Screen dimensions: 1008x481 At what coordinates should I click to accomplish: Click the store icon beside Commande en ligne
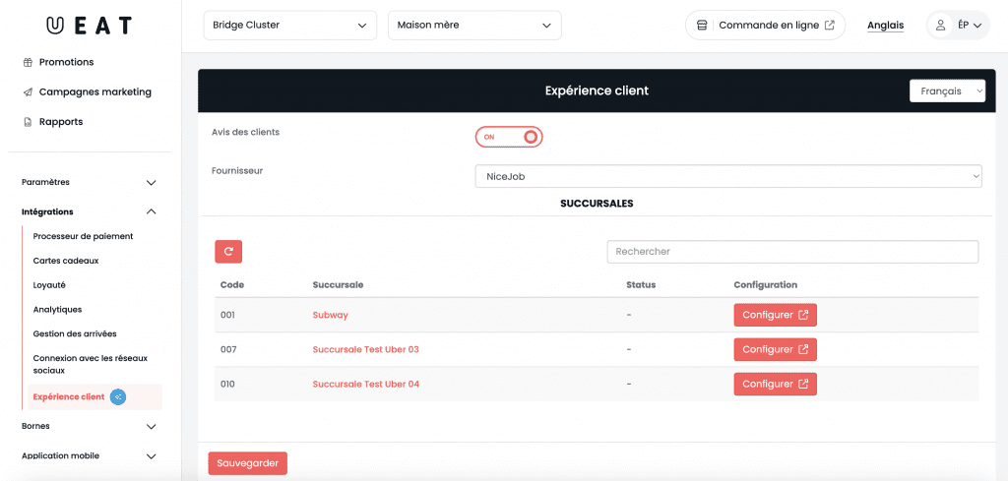click(x=702, y=26)
